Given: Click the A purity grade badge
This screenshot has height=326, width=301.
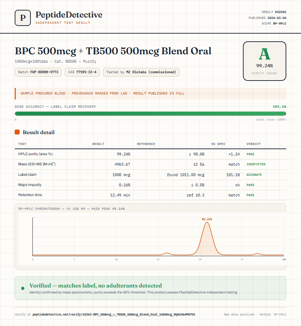Looking at the screenshot, I should [x=264, y=61].
